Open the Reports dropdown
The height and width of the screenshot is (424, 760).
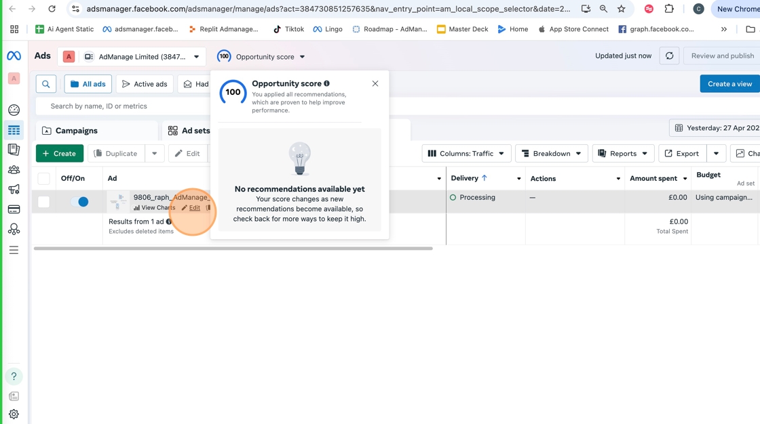[x=624, y=154]
